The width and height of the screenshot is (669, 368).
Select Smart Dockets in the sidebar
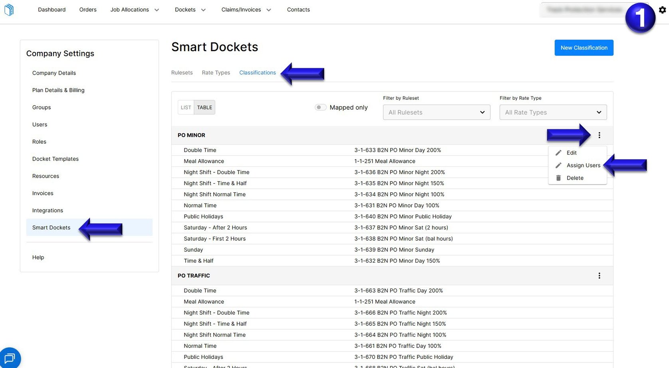[89, 228]
